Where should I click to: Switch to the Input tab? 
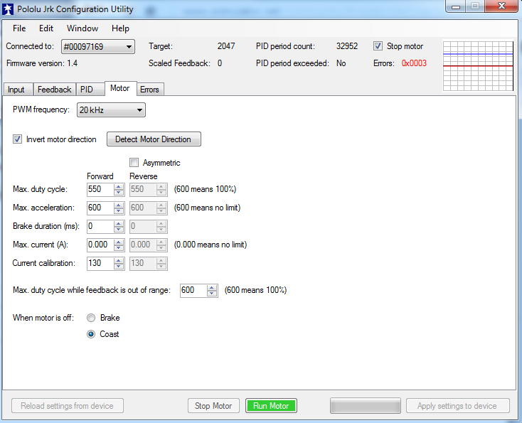[18, 90]
